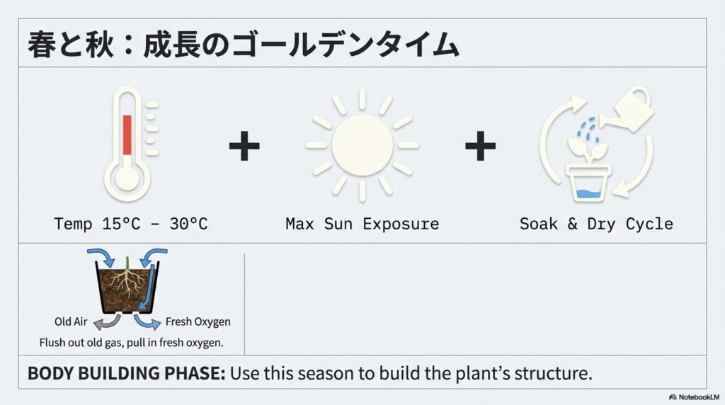
Task: Click the second plus sign
Action: [x=480, y=147]
